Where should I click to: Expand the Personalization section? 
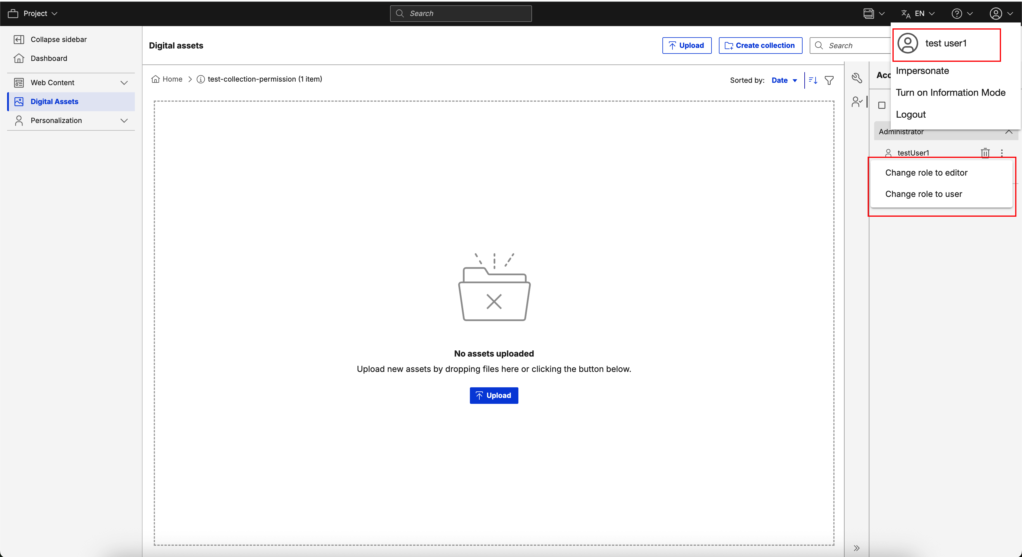point(124,121)
